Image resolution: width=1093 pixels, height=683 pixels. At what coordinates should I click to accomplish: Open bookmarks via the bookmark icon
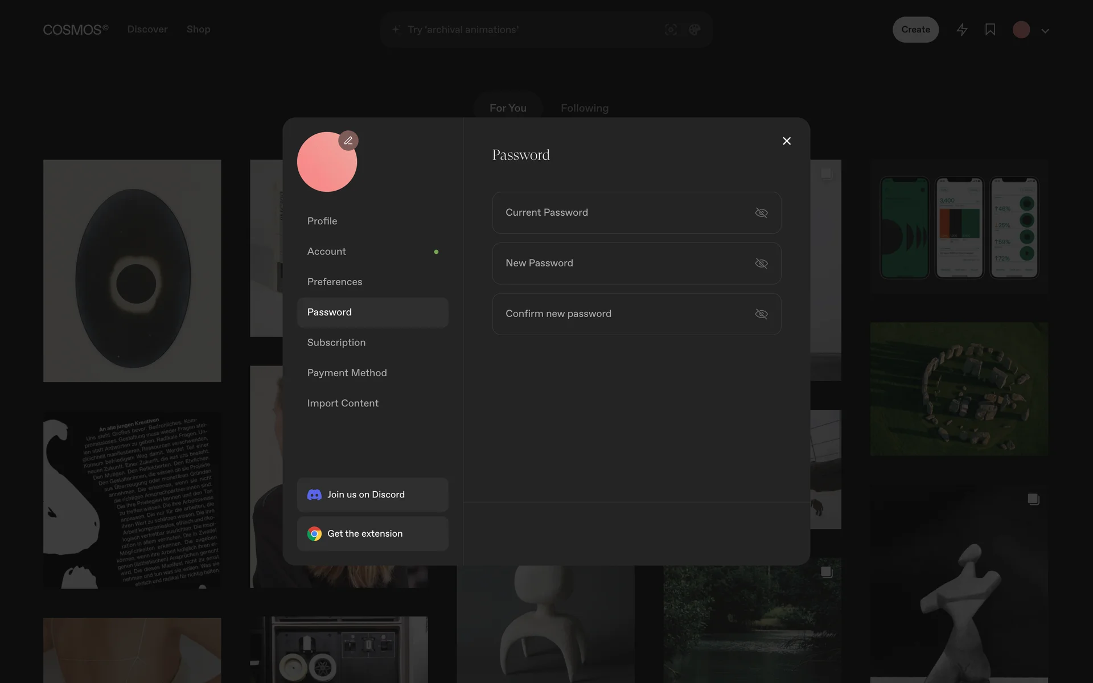pyautogui.click(x=990, y=30)
